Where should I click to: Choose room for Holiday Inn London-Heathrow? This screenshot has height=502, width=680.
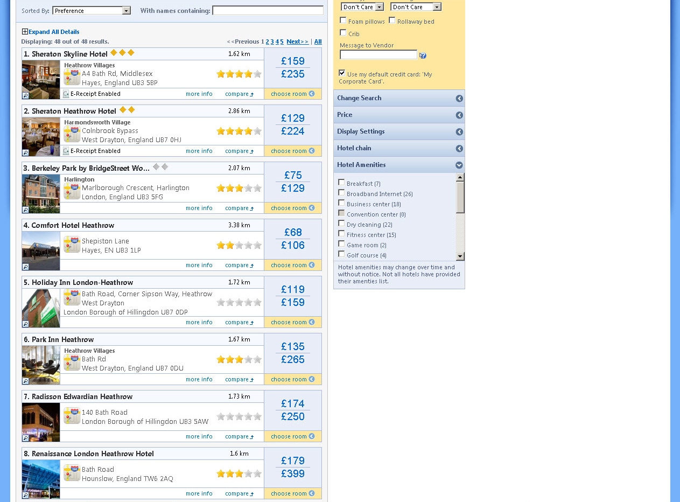click(292, 322)
